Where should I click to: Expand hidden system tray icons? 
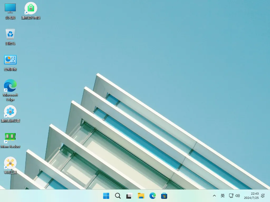pos(214,196)
